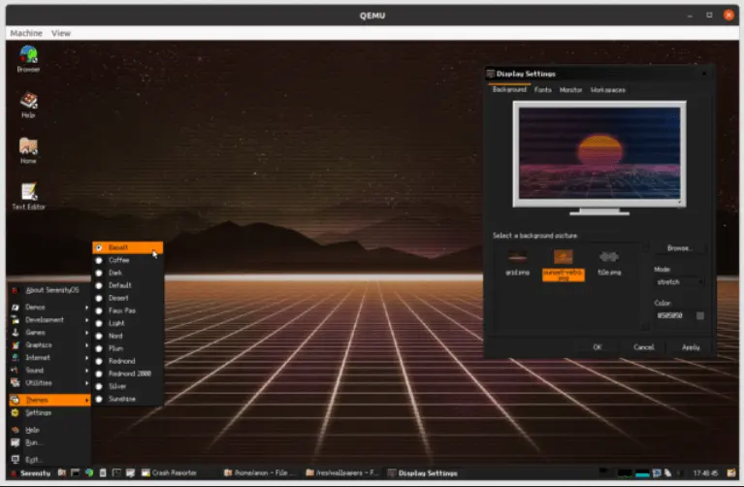Open the Machine menu in QEMU

[x=26, y=33]
